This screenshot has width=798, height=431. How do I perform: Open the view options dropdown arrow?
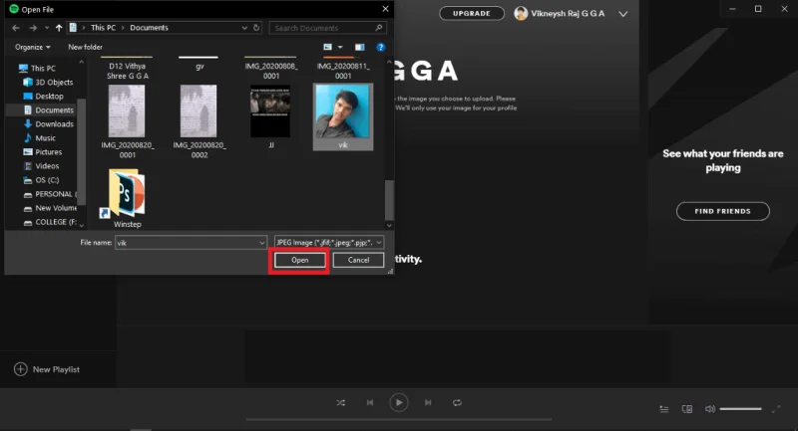tap(340, 47)
